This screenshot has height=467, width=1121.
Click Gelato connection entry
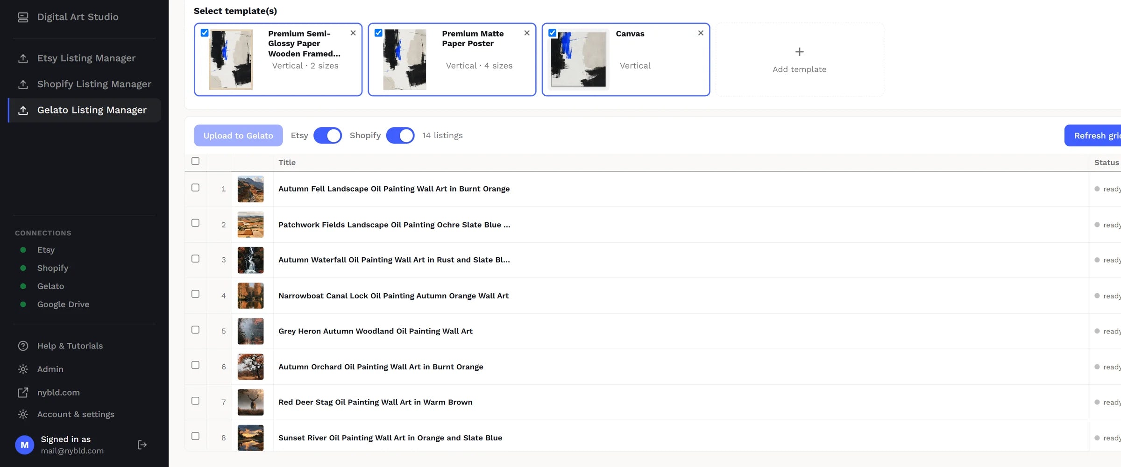[50, 286]
